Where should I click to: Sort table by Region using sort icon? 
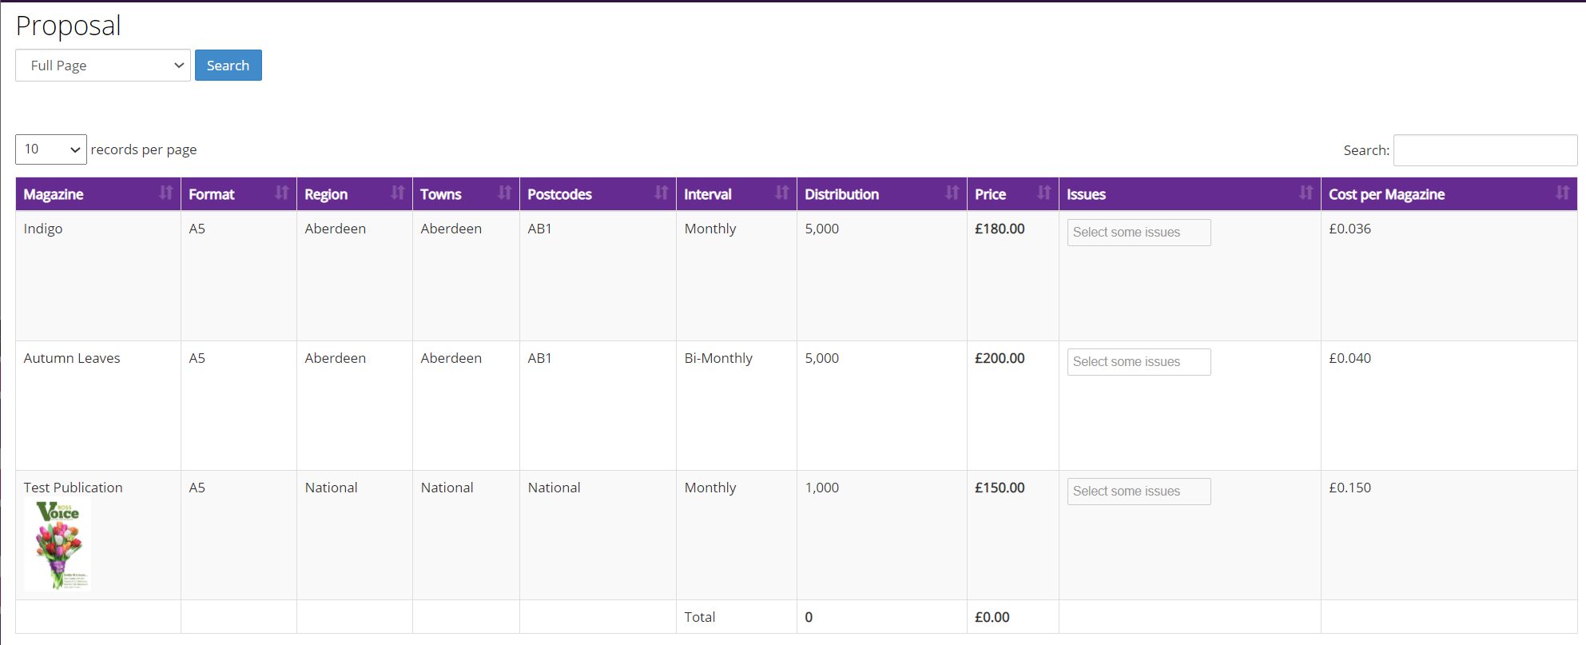tap(397, 193)
